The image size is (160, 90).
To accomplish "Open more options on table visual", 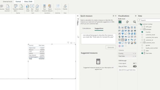I will point(74,43).
